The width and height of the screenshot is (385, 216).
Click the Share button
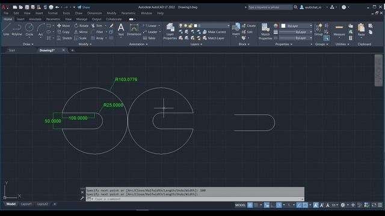click(84, 7)
